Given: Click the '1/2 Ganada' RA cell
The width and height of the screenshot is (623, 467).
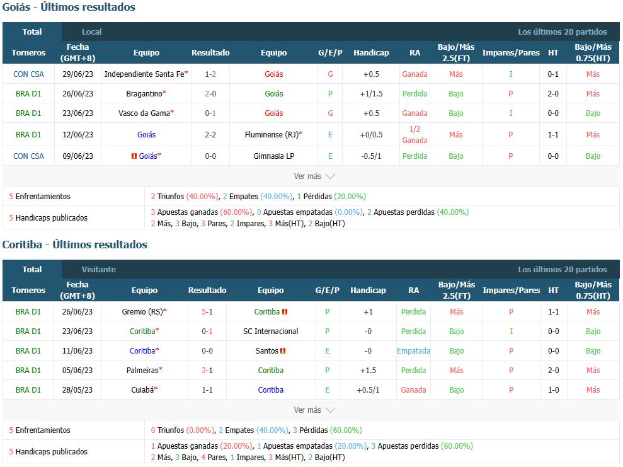Looking at the screenshot, I should pyautogui.click(x=414, y=135).
